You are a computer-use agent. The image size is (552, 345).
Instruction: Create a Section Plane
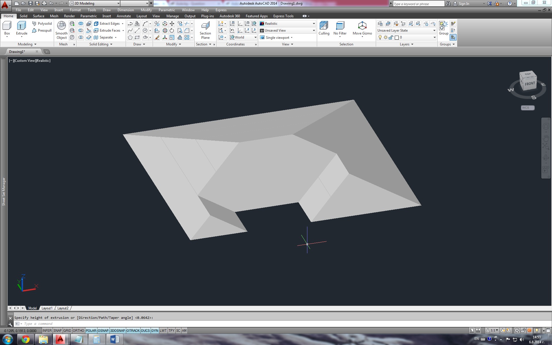pyautogui.click(x=205, y=30)
